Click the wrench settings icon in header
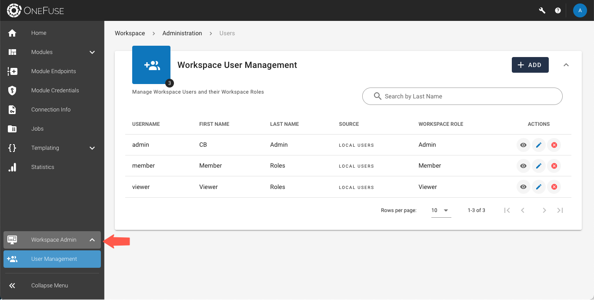 [x=542, y=10]
